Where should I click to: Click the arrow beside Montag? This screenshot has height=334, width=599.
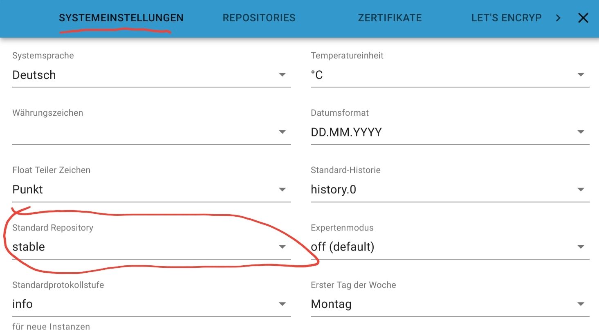point(581,304)
